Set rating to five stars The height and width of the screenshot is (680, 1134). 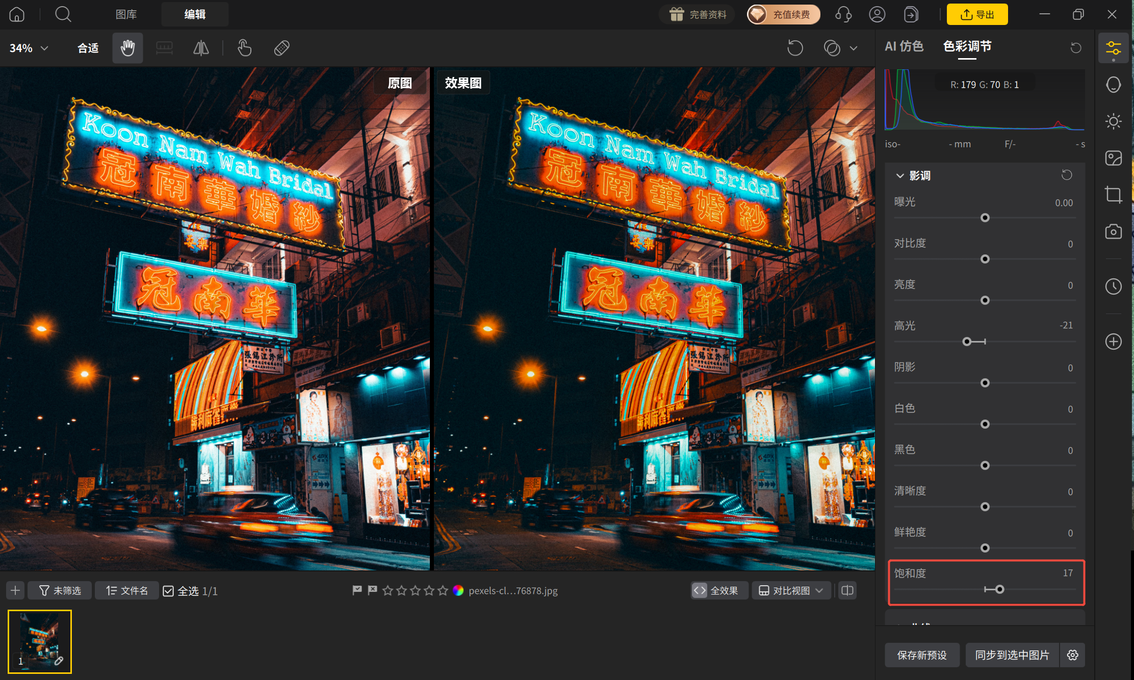point(443,590)
